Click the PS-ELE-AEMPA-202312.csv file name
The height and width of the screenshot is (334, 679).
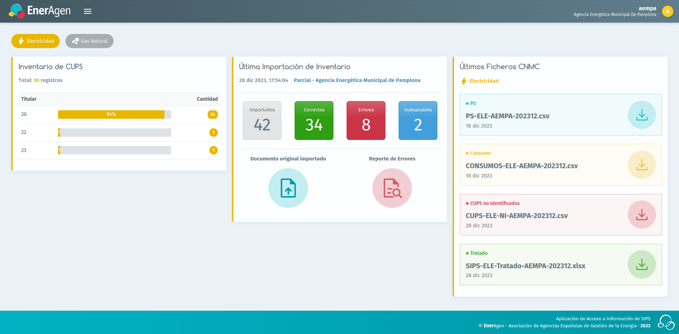click(507, 116)
